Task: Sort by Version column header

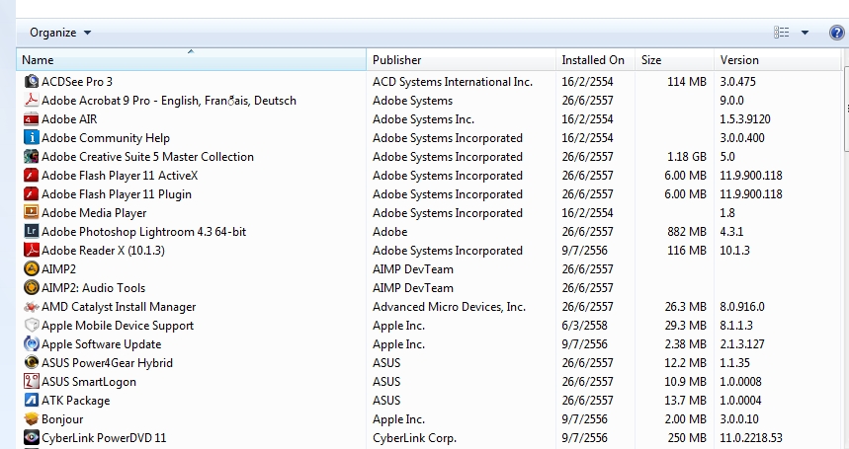Action: click(x=778, y=60)
